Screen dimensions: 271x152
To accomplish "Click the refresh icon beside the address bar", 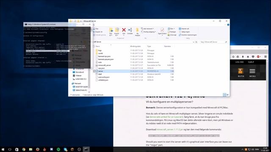I will coord(196,42).
